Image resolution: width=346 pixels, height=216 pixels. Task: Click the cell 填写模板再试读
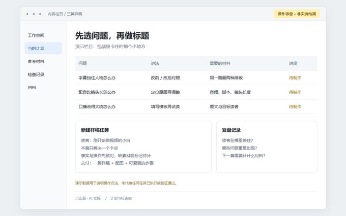pyautogui.click(x=165, y=106)
